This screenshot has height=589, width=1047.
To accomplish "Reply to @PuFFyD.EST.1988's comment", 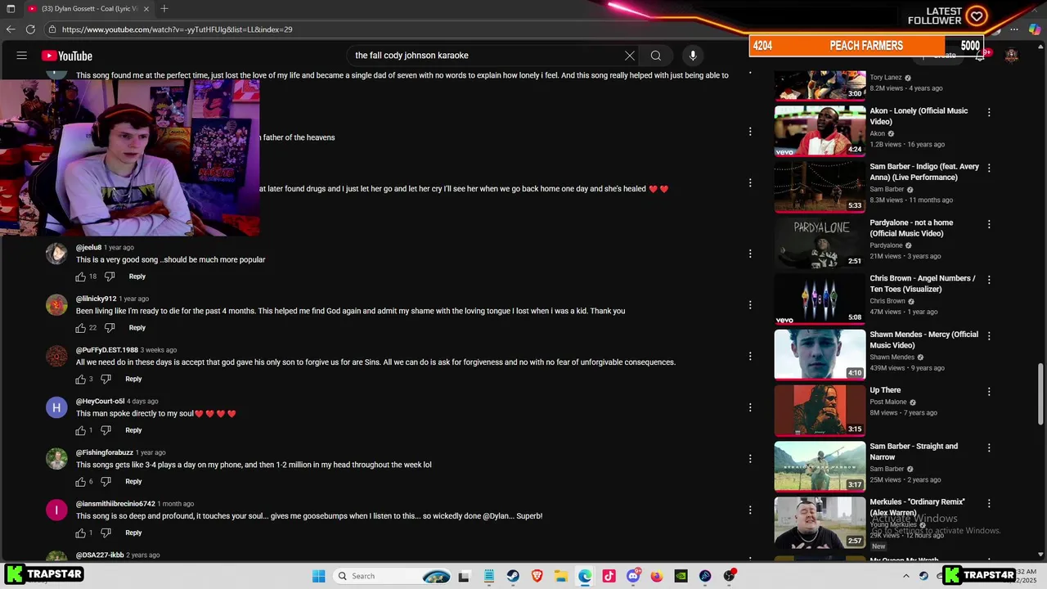I will tap(133, 380).
